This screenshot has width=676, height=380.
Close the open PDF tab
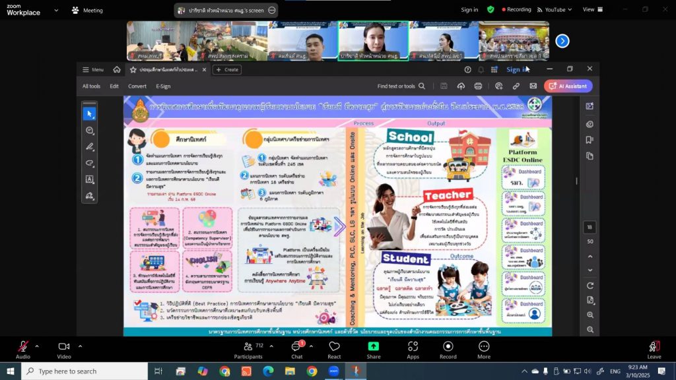pos(205,69)
